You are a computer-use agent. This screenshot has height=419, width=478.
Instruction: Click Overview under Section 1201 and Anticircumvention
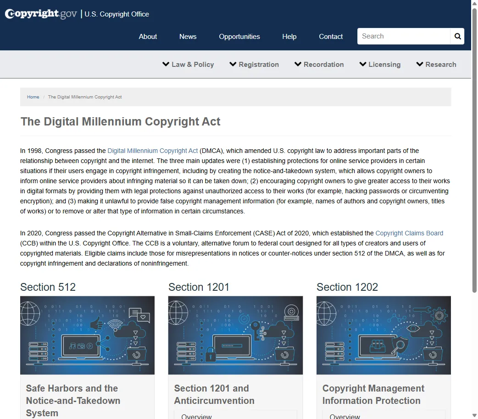[x=197, y=416]
